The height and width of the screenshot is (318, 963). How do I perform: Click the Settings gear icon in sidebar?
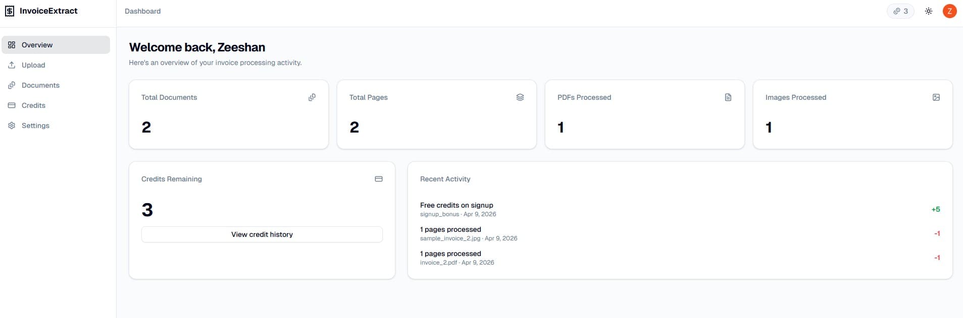[x=12, y=125]
